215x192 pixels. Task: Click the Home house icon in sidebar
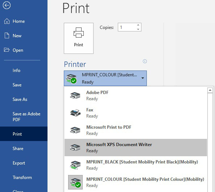[x=7, y=21]
